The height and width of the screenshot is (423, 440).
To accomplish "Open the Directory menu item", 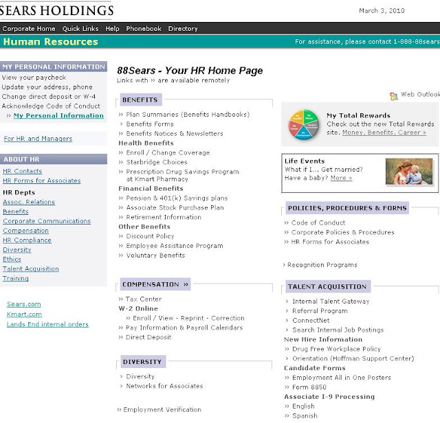I will pyautogui.click(x=183, y=29).
